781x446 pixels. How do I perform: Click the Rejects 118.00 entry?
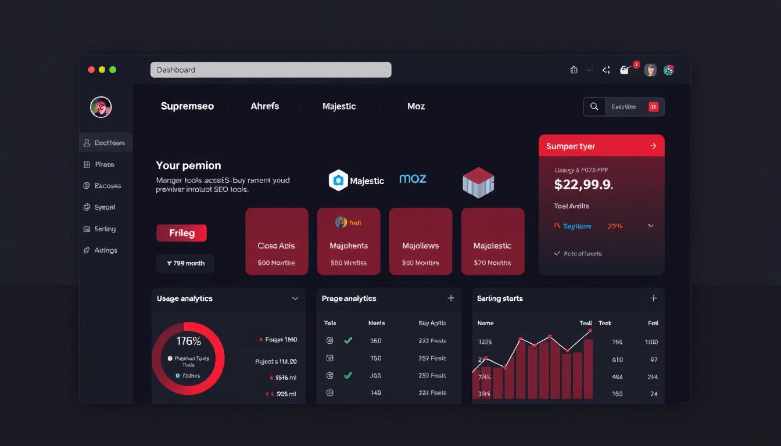[x=276, y=361]
